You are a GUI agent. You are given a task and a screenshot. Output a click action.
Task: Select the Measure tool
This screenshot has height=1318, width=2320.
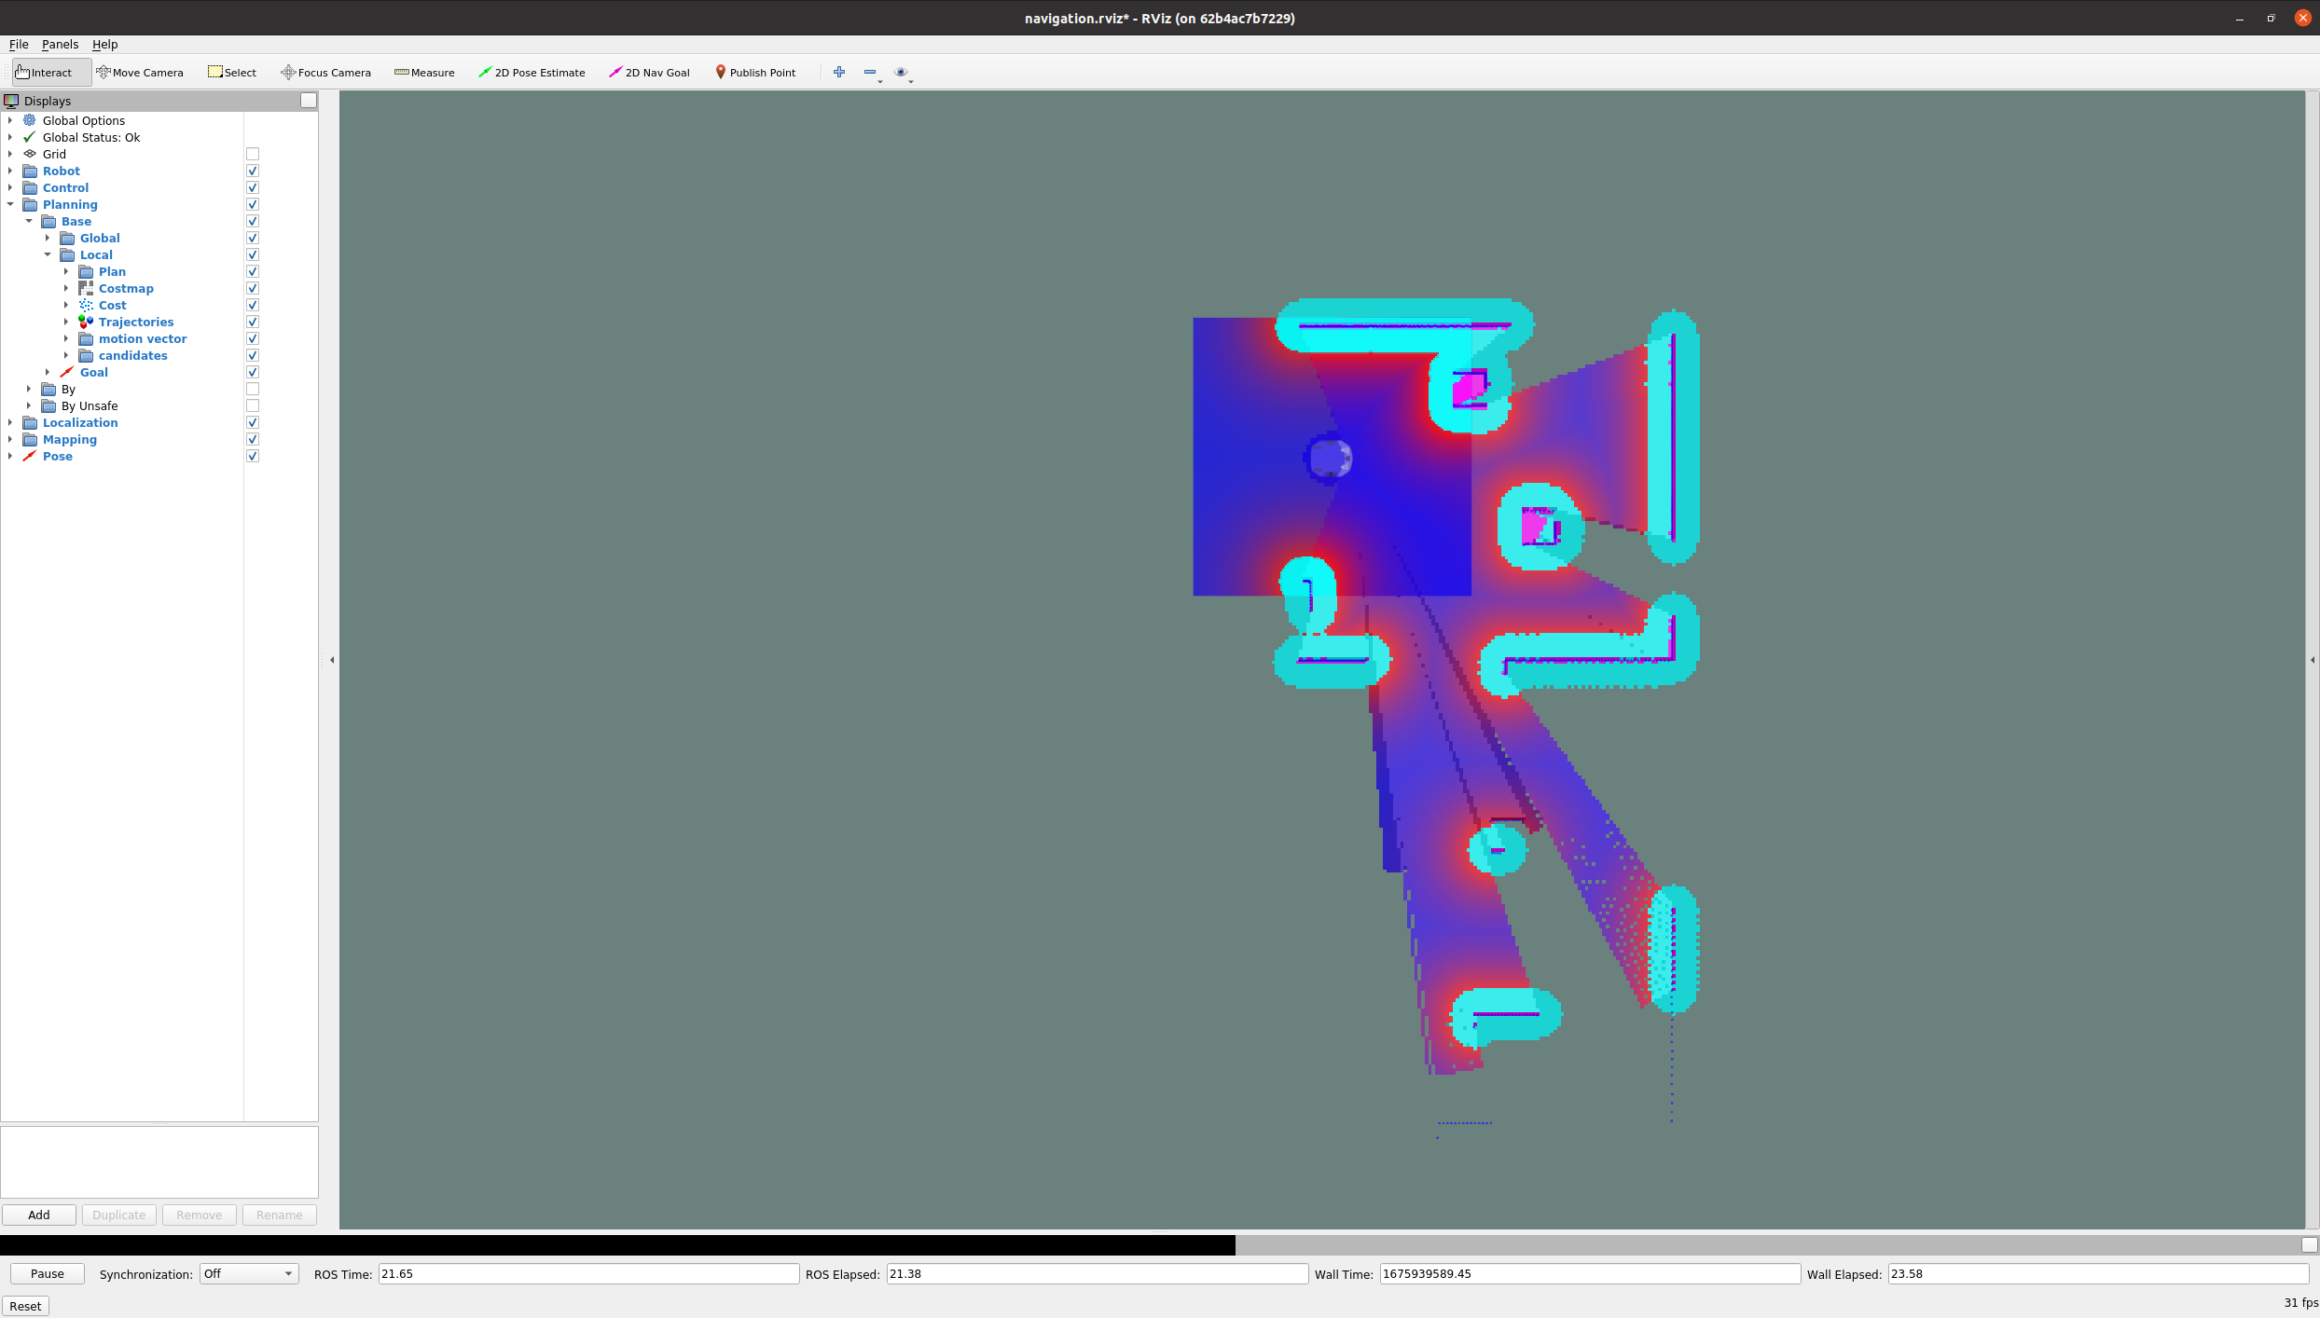pos(424,73)
